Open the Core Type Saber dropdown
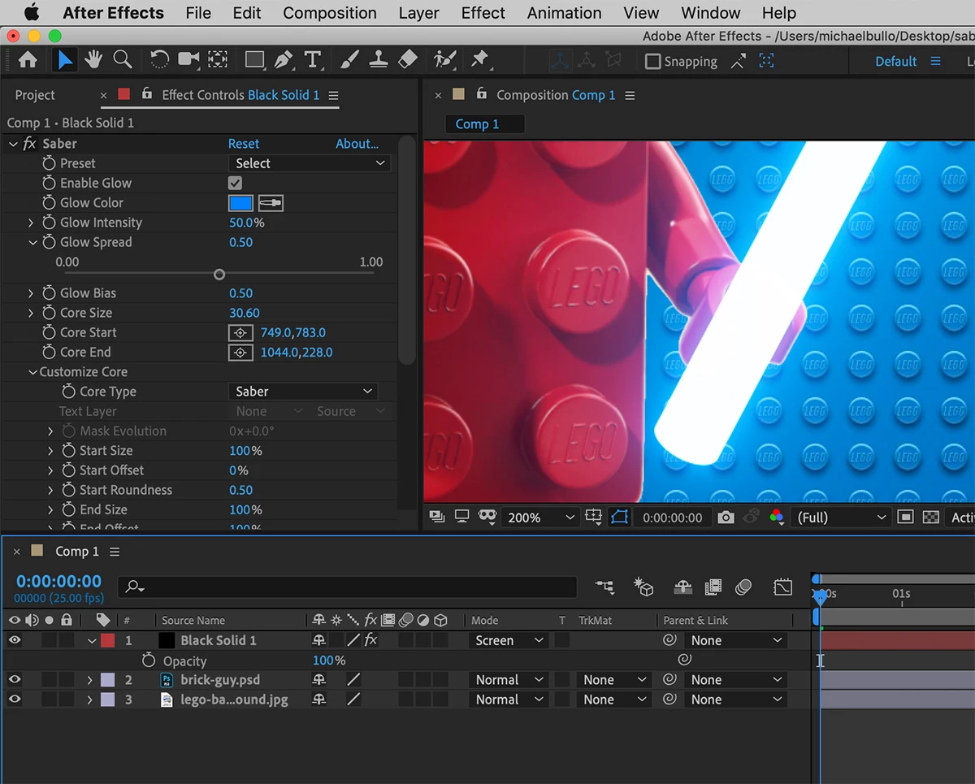The height and width of the screenshot is (784, 975). 303,392
